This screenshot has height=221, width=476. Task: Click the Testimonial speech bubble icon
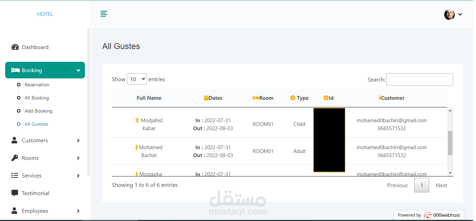click(x=15, y=193)
